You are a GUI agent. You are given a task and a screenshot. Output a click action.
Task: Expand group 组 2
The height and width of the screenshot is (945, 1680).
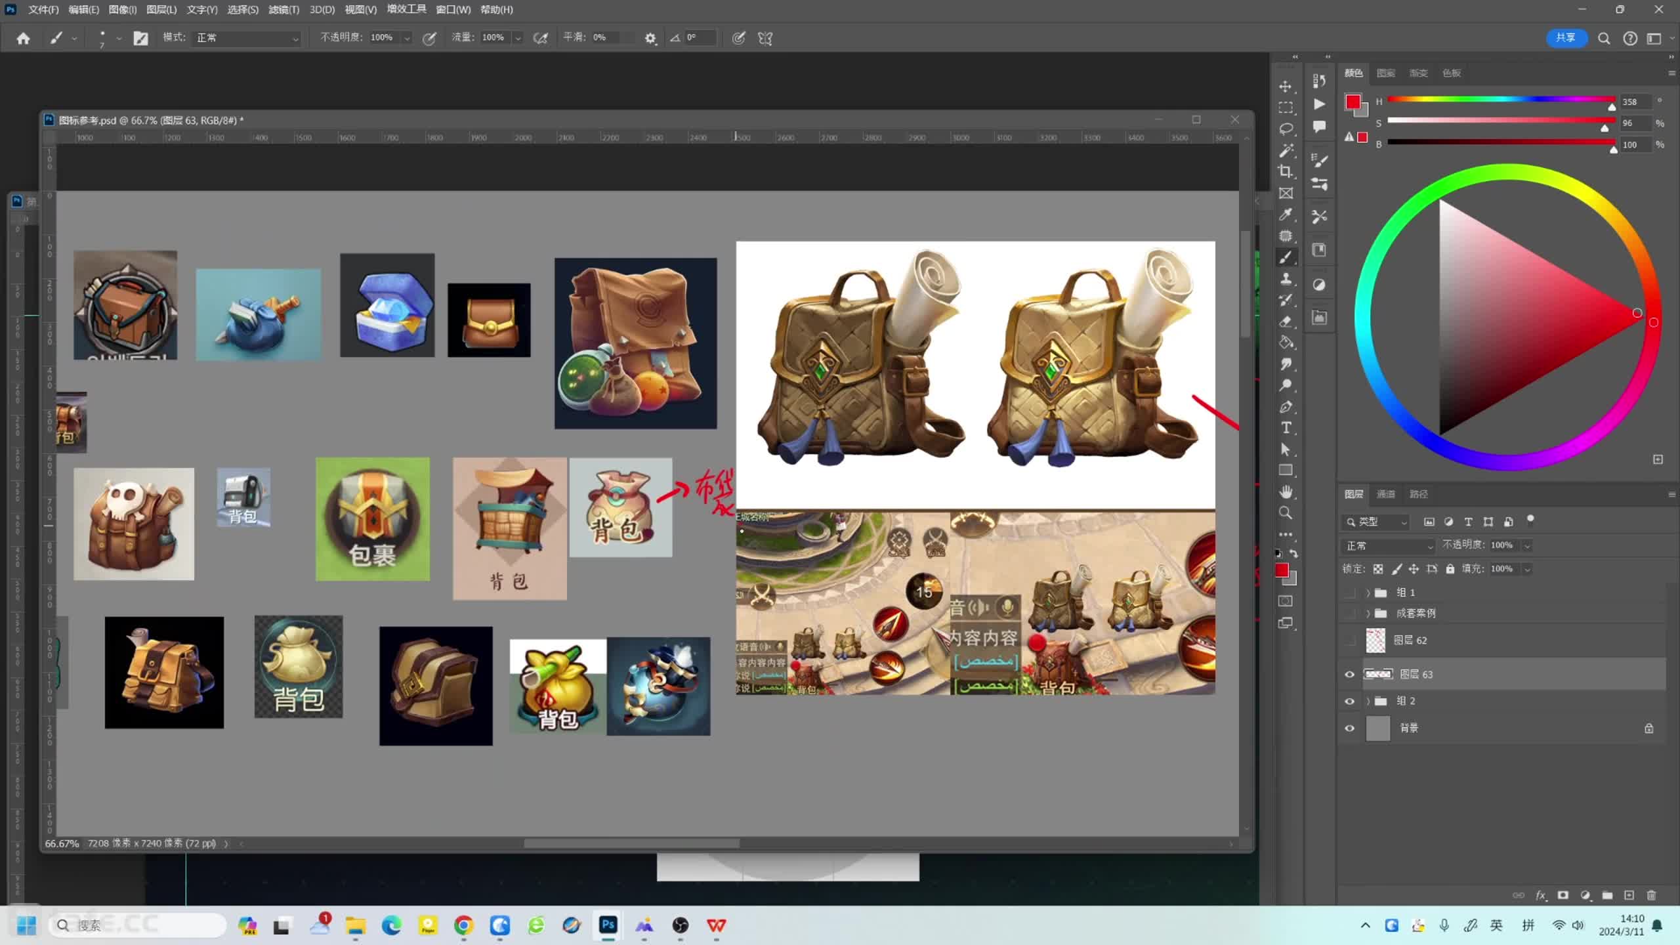tap(1368, 701)
